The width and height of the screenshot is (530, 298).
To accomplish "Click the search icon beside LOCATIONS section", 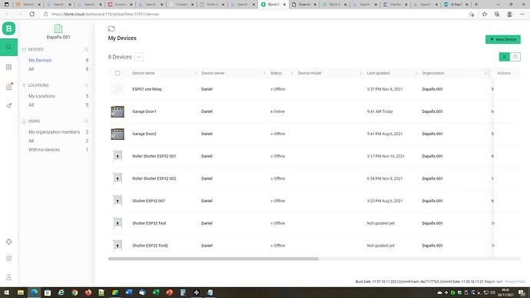I will click(x=86, y=85).
